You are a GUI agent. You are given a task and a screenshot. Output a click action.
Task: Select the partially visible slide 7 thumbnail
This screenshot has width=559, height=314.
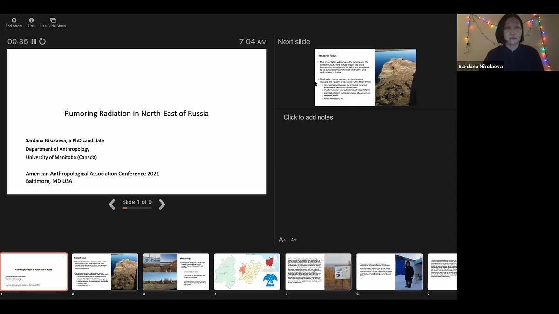pyautogui.click(x=442, y=272)
